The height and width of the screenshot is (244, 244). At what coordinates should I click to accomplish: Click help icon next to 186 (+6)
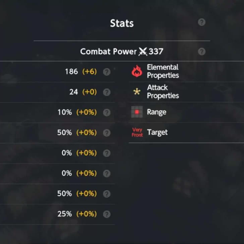107,72
